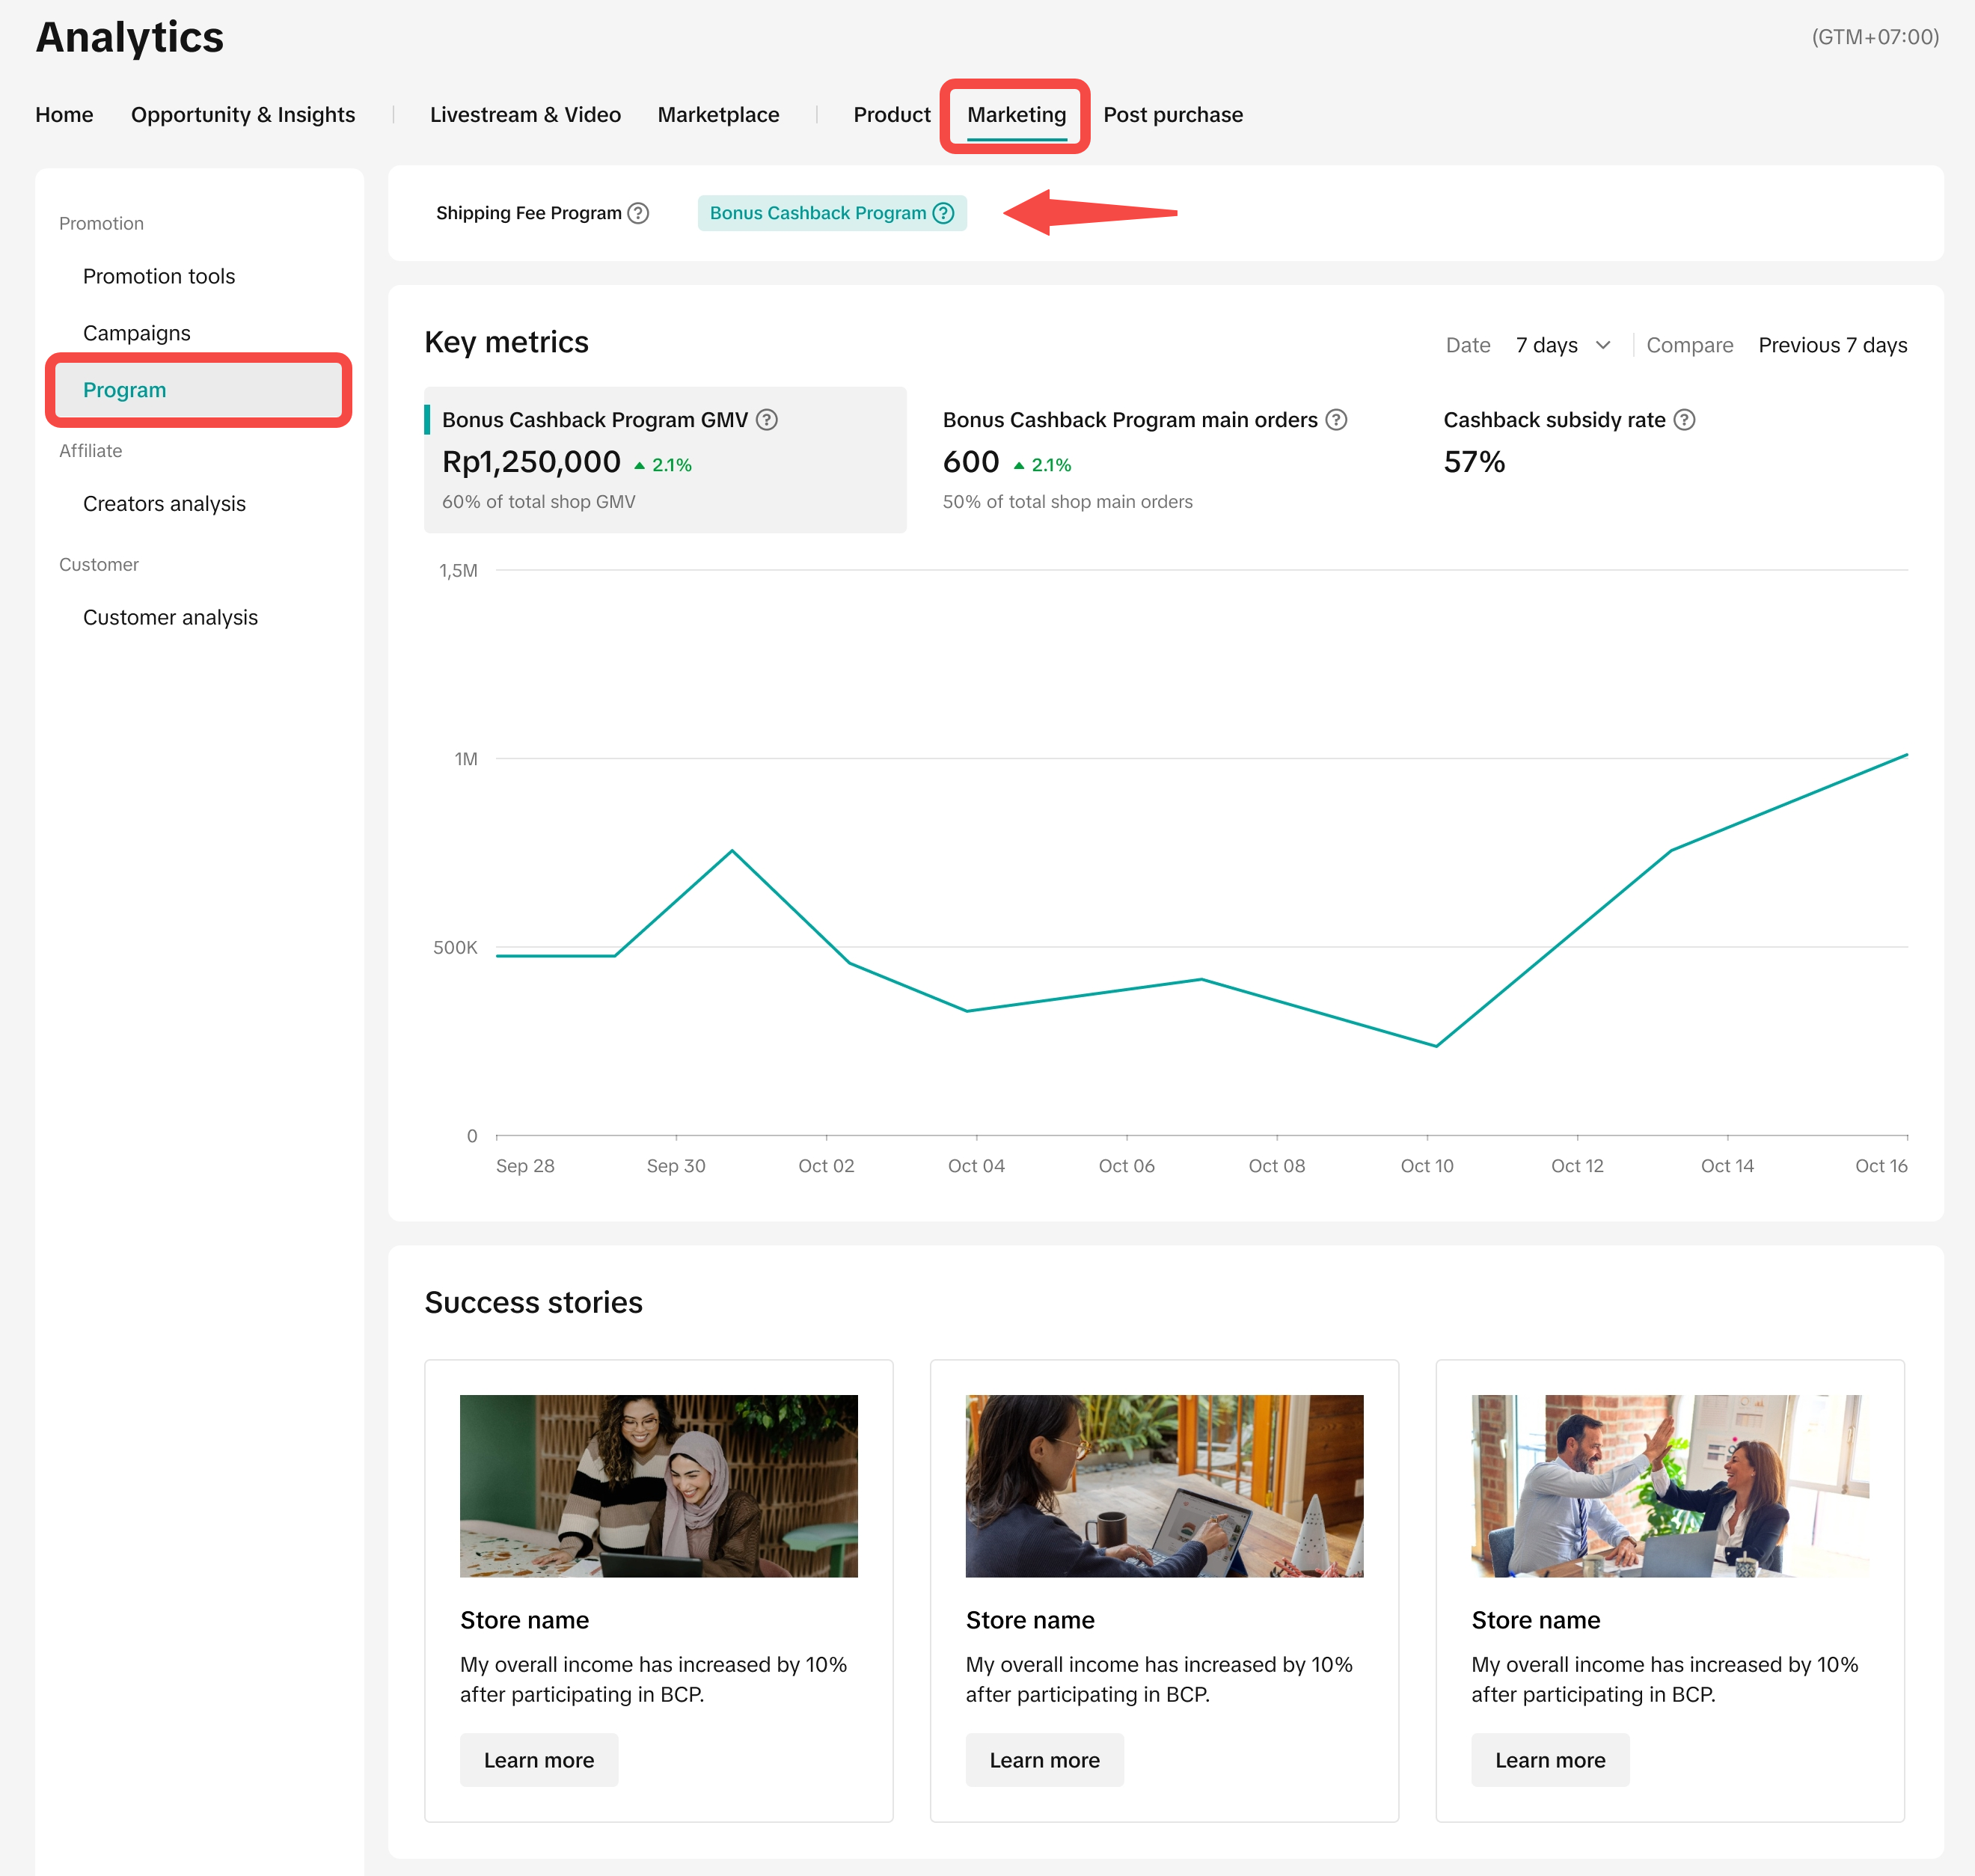Viewport: 1975px width, 1876px height.
Task: Expand the 7 days date dropdown
Action: pyautogui.click(x=1563, y=345)
